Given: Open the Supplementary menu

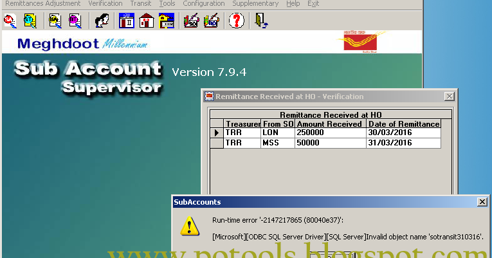Looking at the screenshot, I should click(255, 4).
